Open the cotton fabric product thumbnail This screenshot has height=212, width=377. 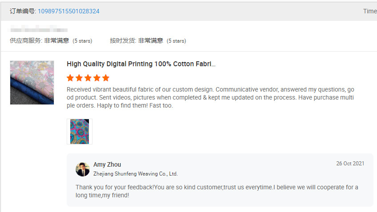click(32, 83)
